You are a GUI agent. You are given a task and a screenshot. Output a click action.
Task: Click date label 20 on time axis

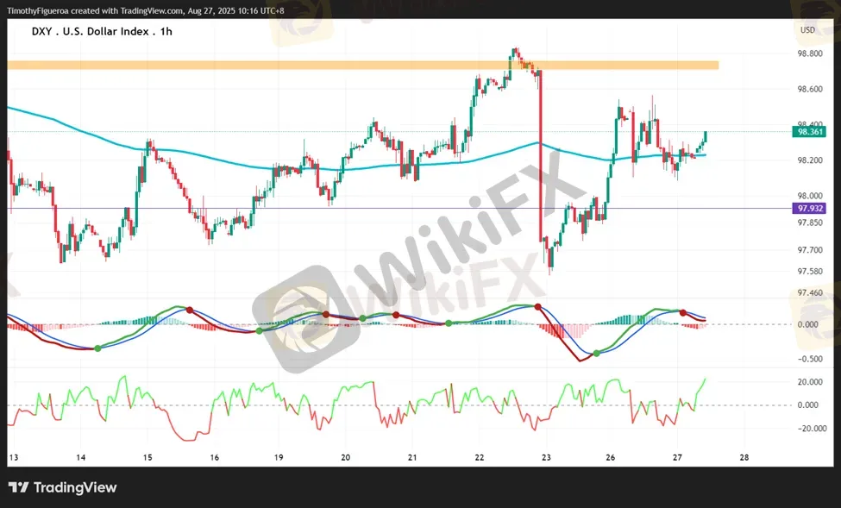[345, 458]
